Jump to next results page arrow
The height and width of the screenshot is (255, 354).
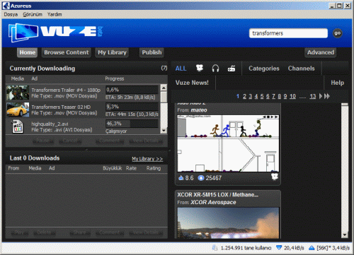click(321, 96)
